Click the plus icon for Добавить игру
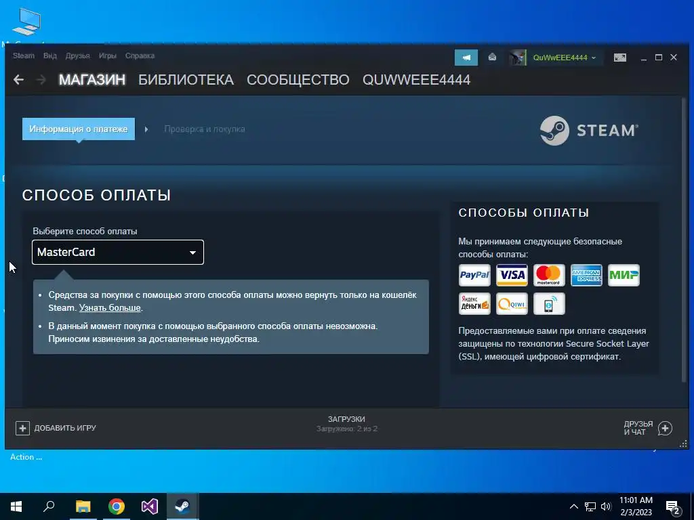Image resolution: width=694 pixels, height=520 pixels. pyautogui.click(x=22, y=428)
